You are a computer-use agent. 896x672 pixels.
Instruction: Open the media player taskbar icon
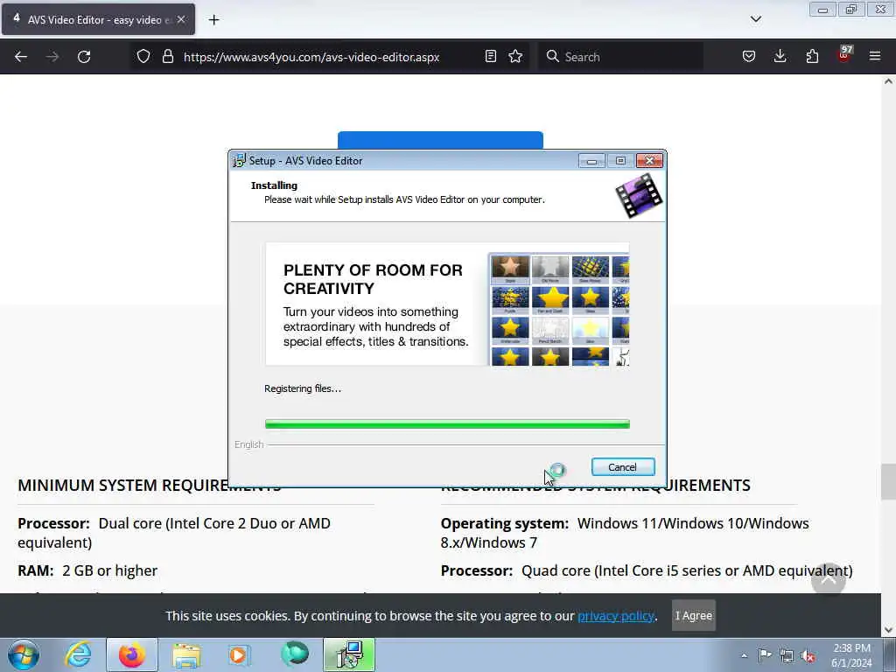tap(238, 654)
